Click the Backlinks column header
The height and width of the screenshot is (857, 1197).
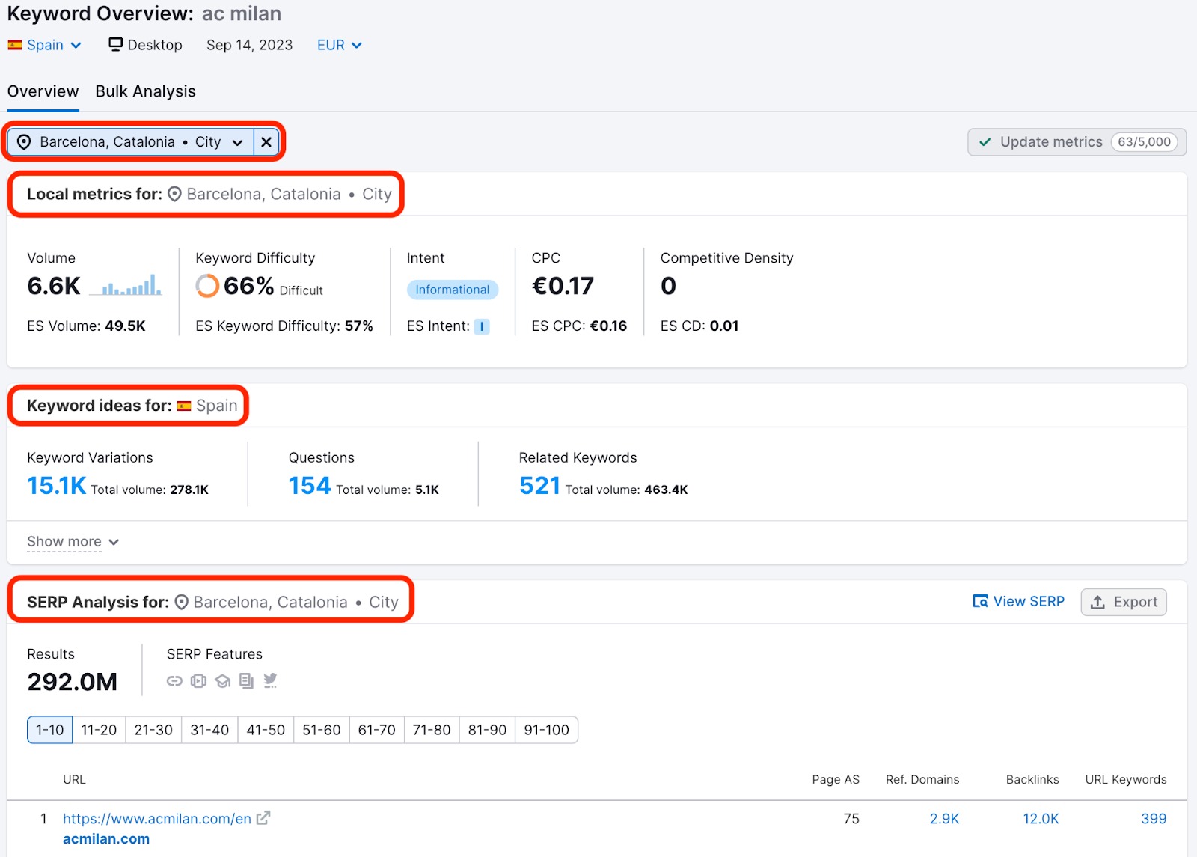(x=1032, y=780)
